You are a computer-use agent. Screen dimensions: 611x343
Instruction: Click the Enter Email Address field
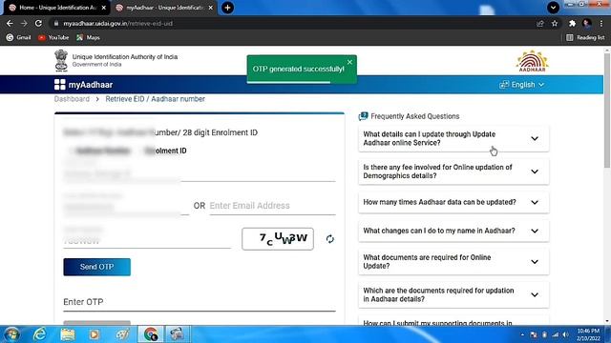tap(272, 206)
